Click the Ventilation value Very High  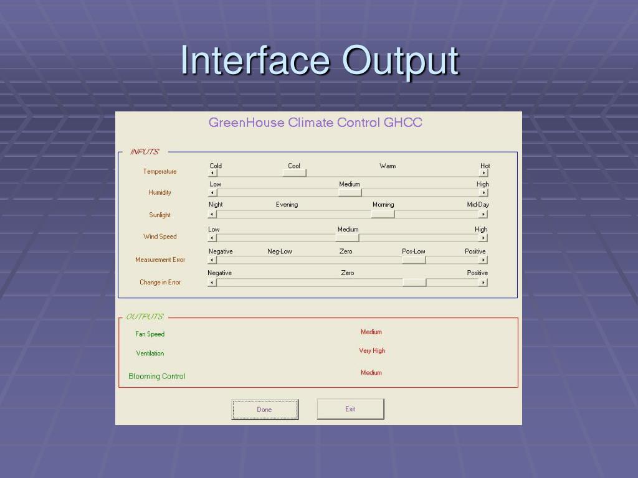(x=372, y=351)
